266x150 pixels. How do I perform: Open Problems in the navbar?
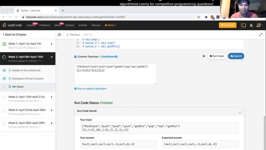pyautogui.click(x=45, y=25)
